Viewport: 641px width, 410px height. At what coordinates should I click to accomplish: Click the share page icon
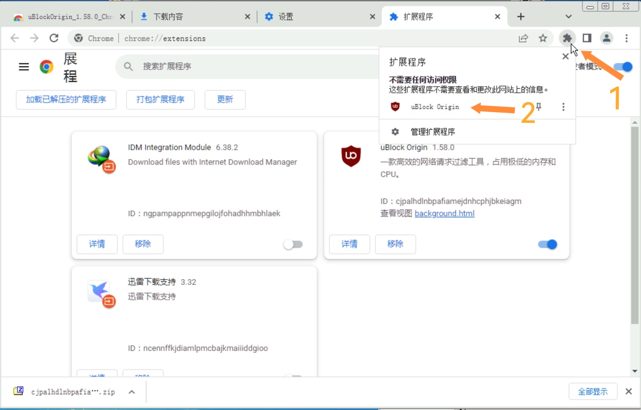pos(523,38)
